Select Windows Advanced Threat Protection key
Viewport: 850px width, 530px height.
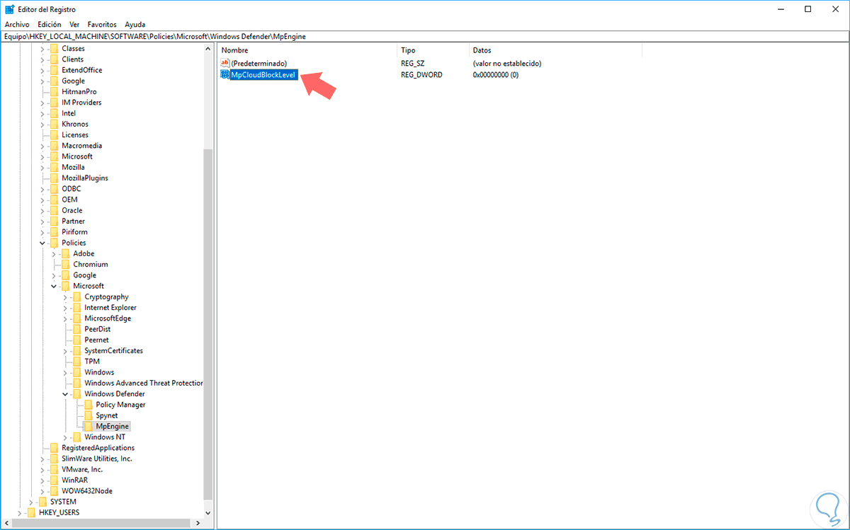pyautogui.click(x=144, y=383)
